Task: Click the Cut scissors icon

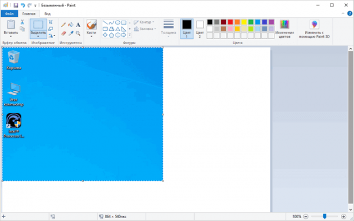Action: (22, 22)
